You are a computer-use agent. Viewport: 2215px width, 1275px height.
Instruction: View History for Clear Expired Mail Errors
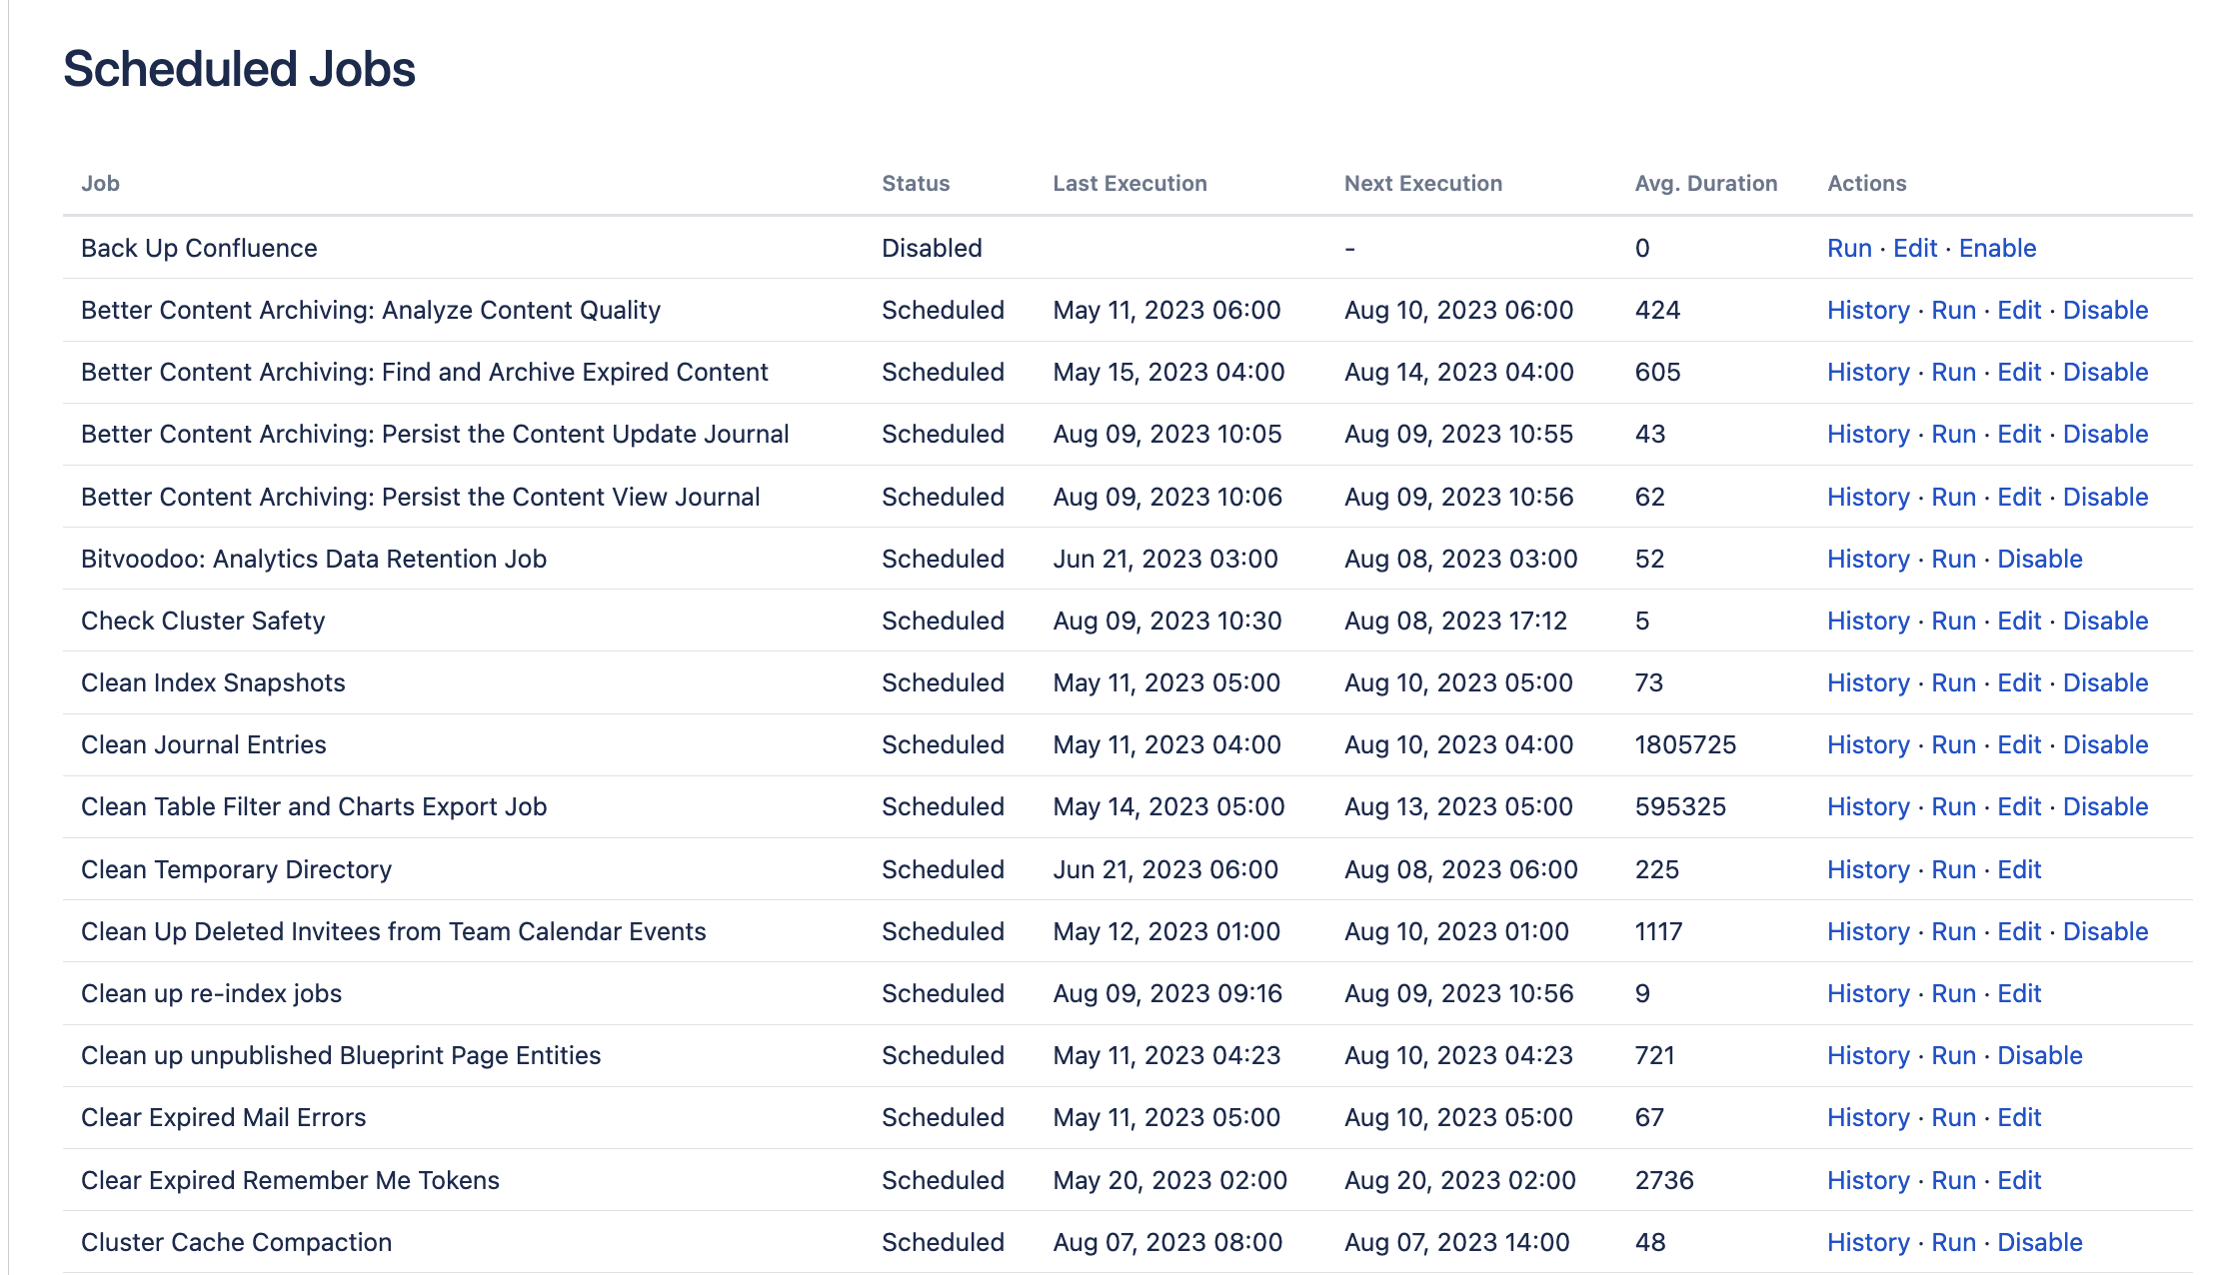tap(1868, 1117)
